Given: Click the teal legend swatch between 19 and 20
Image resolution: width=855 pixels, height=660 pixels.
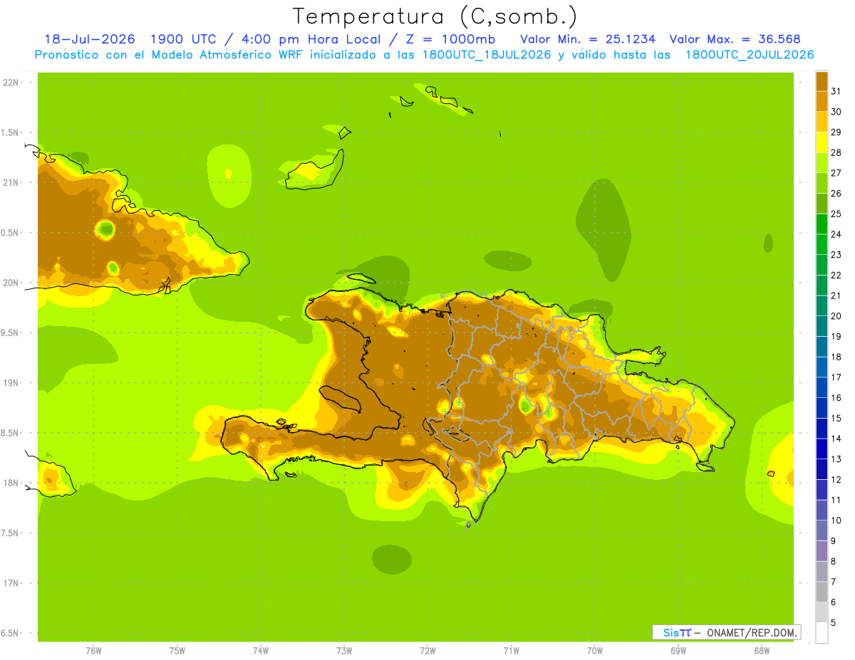Looking at the screenshot, I should click(822, 326).
